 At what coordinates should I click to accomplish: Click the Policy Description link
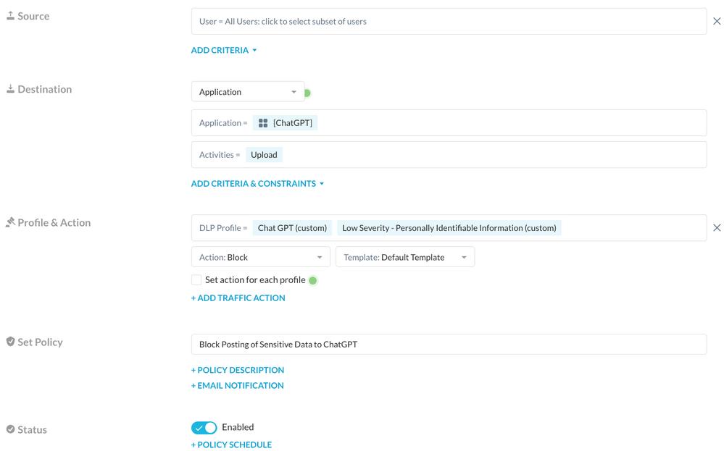coord(237,370)
